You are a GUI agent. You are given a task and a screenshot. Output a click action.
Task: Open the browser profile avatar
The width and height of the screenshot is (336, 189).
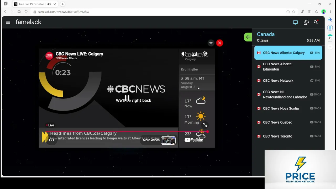point(324,12)
